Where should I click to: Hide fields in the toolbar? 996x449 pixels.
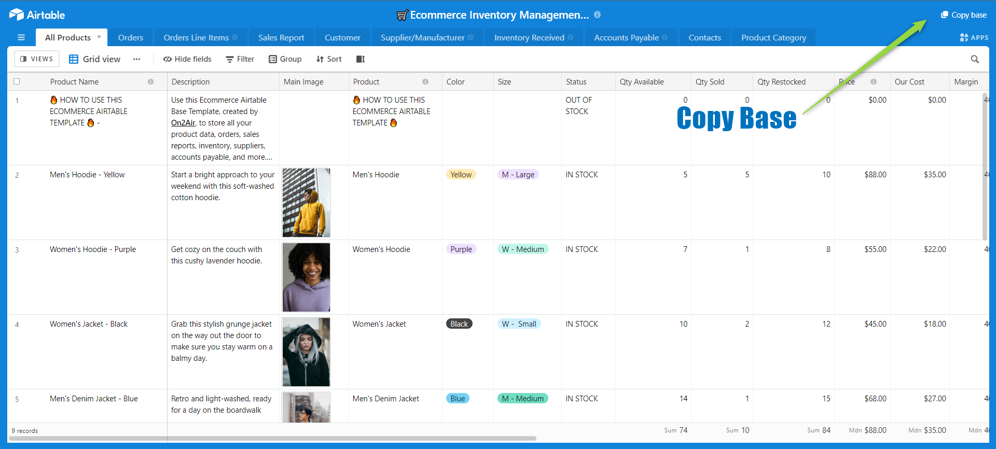tap(187, 59)
